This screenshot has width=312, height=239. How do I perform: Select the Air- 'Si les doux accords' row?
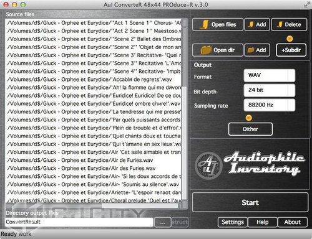pyautogui.click(x=93, y=177)
